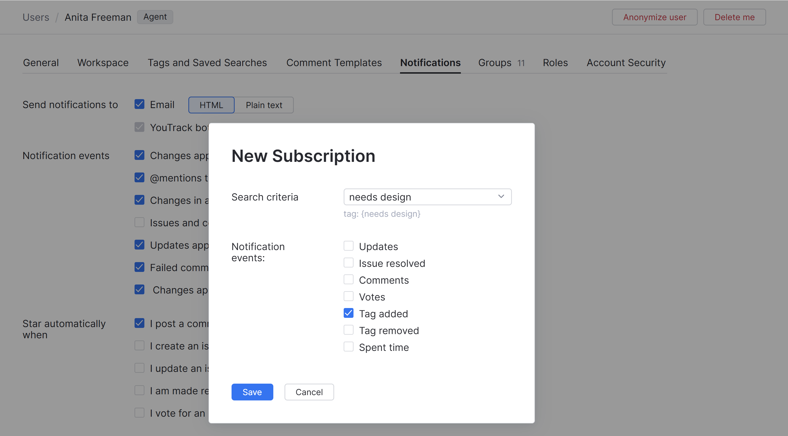The height and width of the screenshot is (436, 788).
Task: Cancel the New Subscription dialog
Action: pos(309,392)
